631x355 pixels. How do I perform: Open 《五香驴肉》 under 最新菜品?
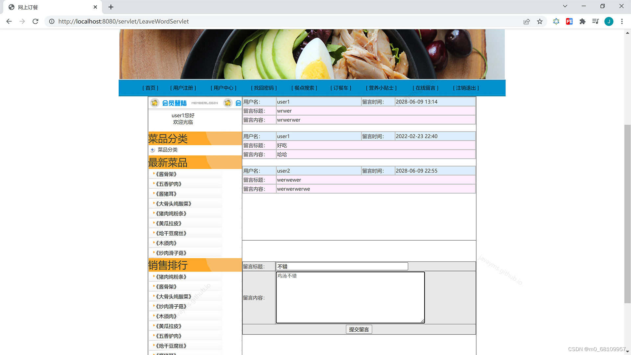[x=169, y=184]
